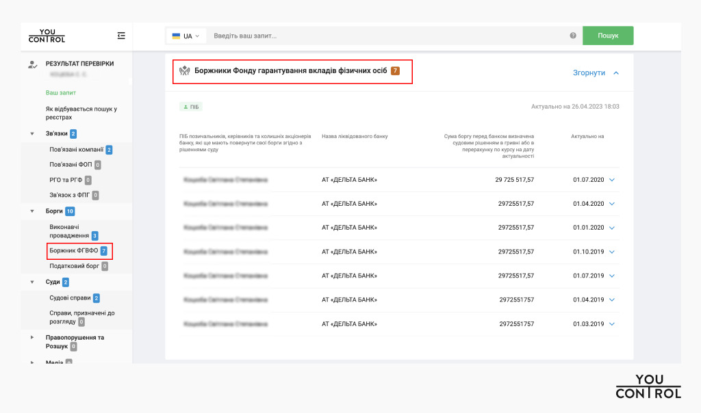Select Виконавчі провадження in sidebar
701x413 pixels.
[x=69, y=231]
